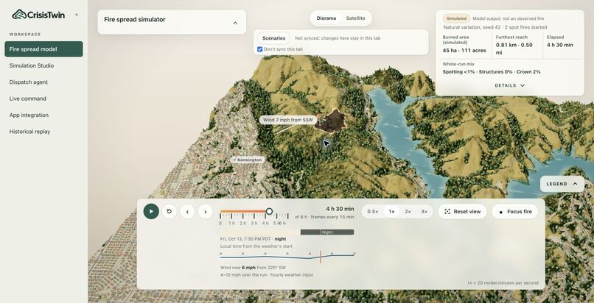Restart the simulation with the reset loop icon

click(x=170, y=212)
